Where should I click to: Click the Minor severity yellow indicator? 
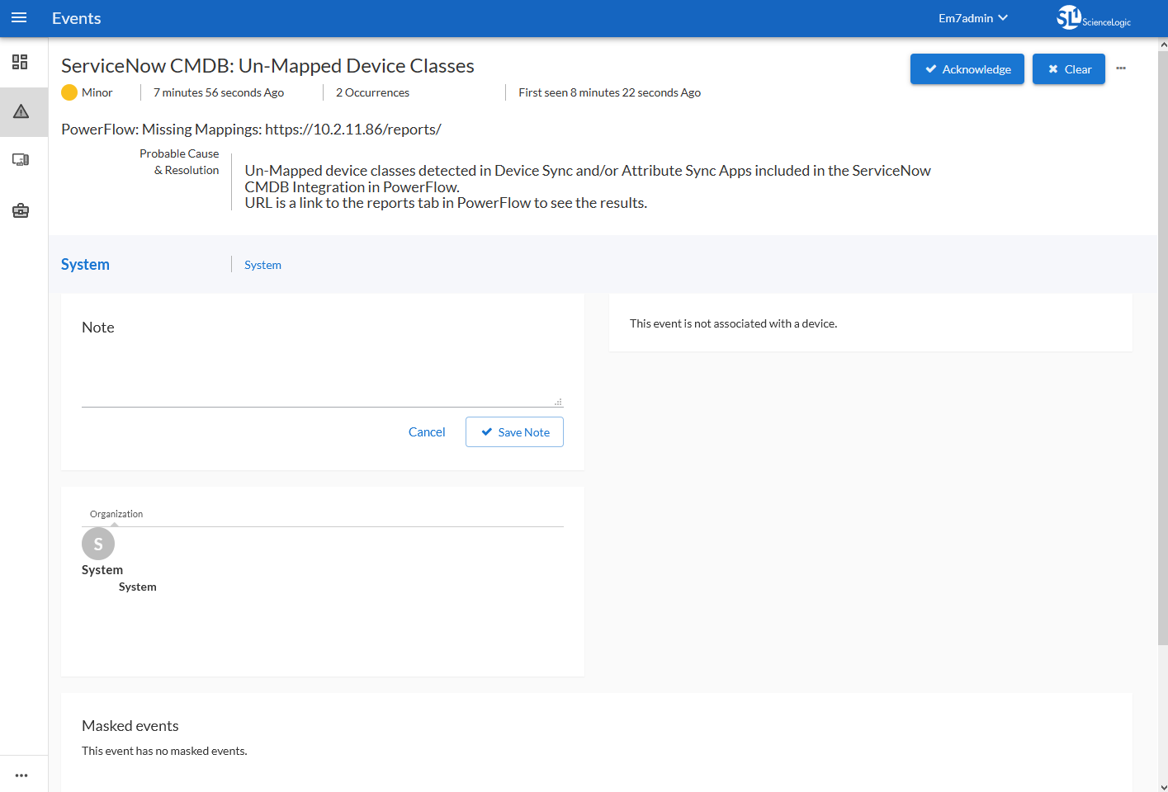pos(69,92)
